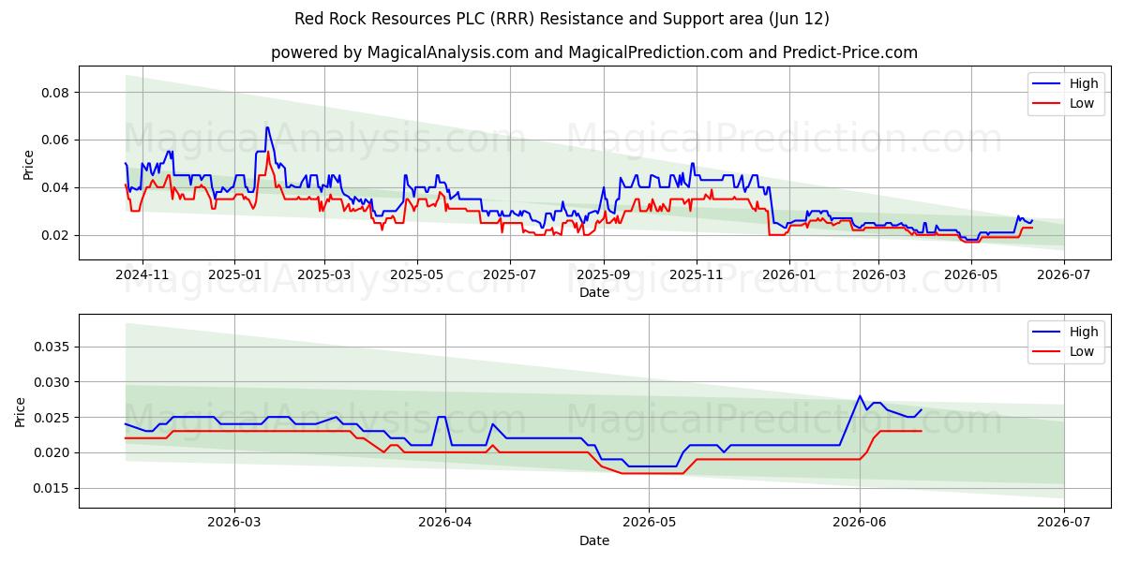Click the upper chart's tallest blue spike above 0.06
The image size is (1125, 562).
point(267,127)
